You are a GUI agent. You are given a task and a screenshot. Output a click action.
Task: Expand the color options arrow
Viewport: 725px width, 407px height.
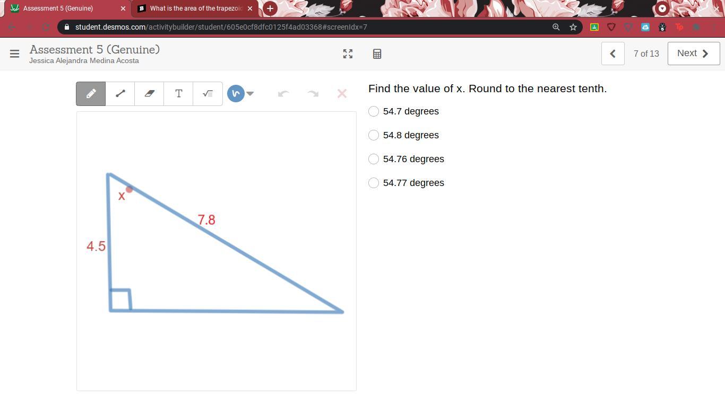250,94
